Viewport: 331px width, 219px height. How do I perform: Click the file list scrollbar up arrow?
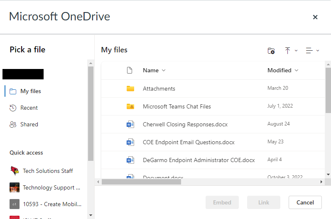[328, 64]
